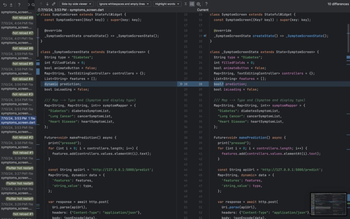Click 'makePrediction' in the right pane
The height and width of the screenshot is (219, 350).
(252, 138)
